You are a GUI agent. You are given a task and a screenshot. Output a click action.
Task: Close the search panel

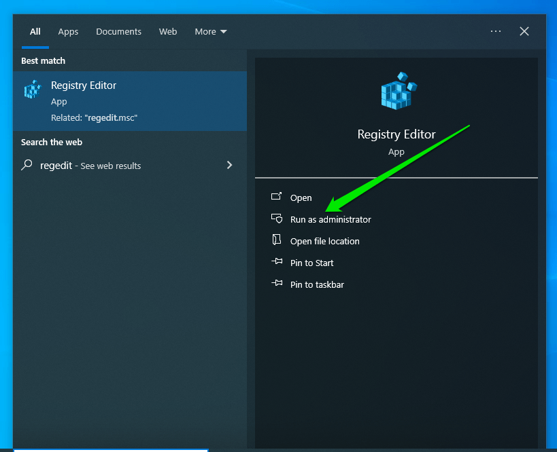point(524,31)
